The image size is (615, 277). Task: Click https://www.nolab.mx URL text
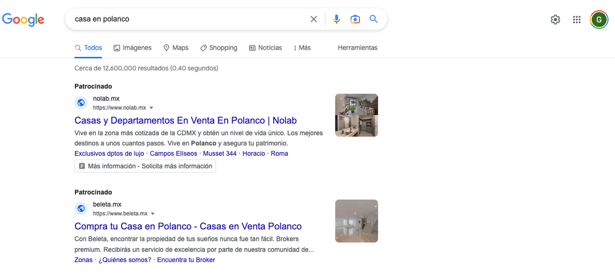(119, 108)
